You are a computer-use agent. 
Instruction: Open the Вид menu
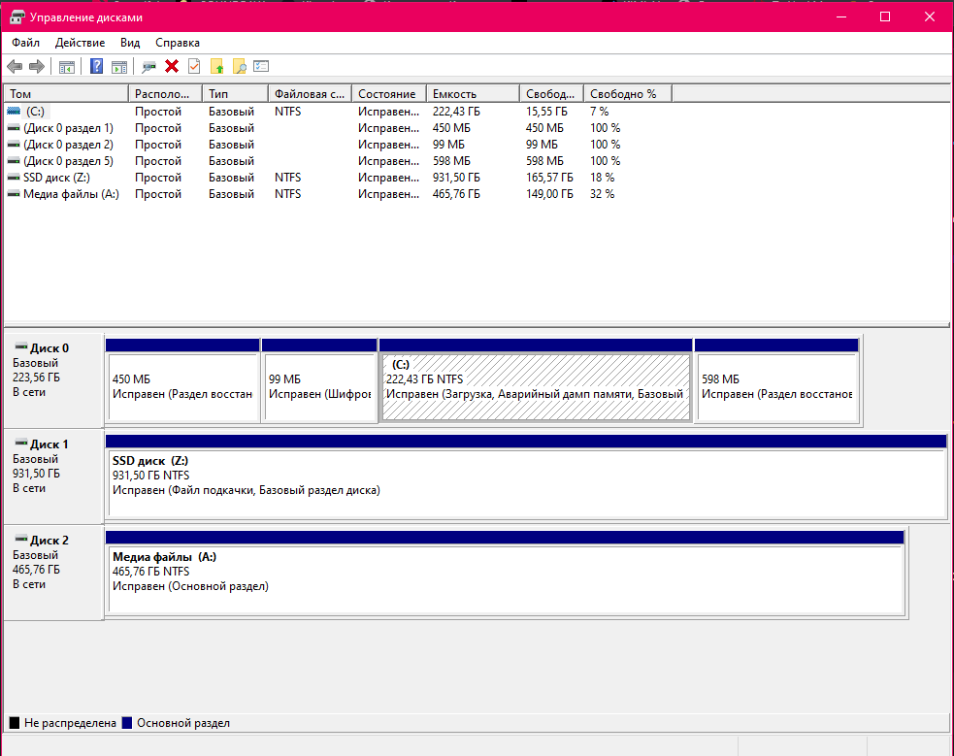pyautogui.click(x=130, y=43)
